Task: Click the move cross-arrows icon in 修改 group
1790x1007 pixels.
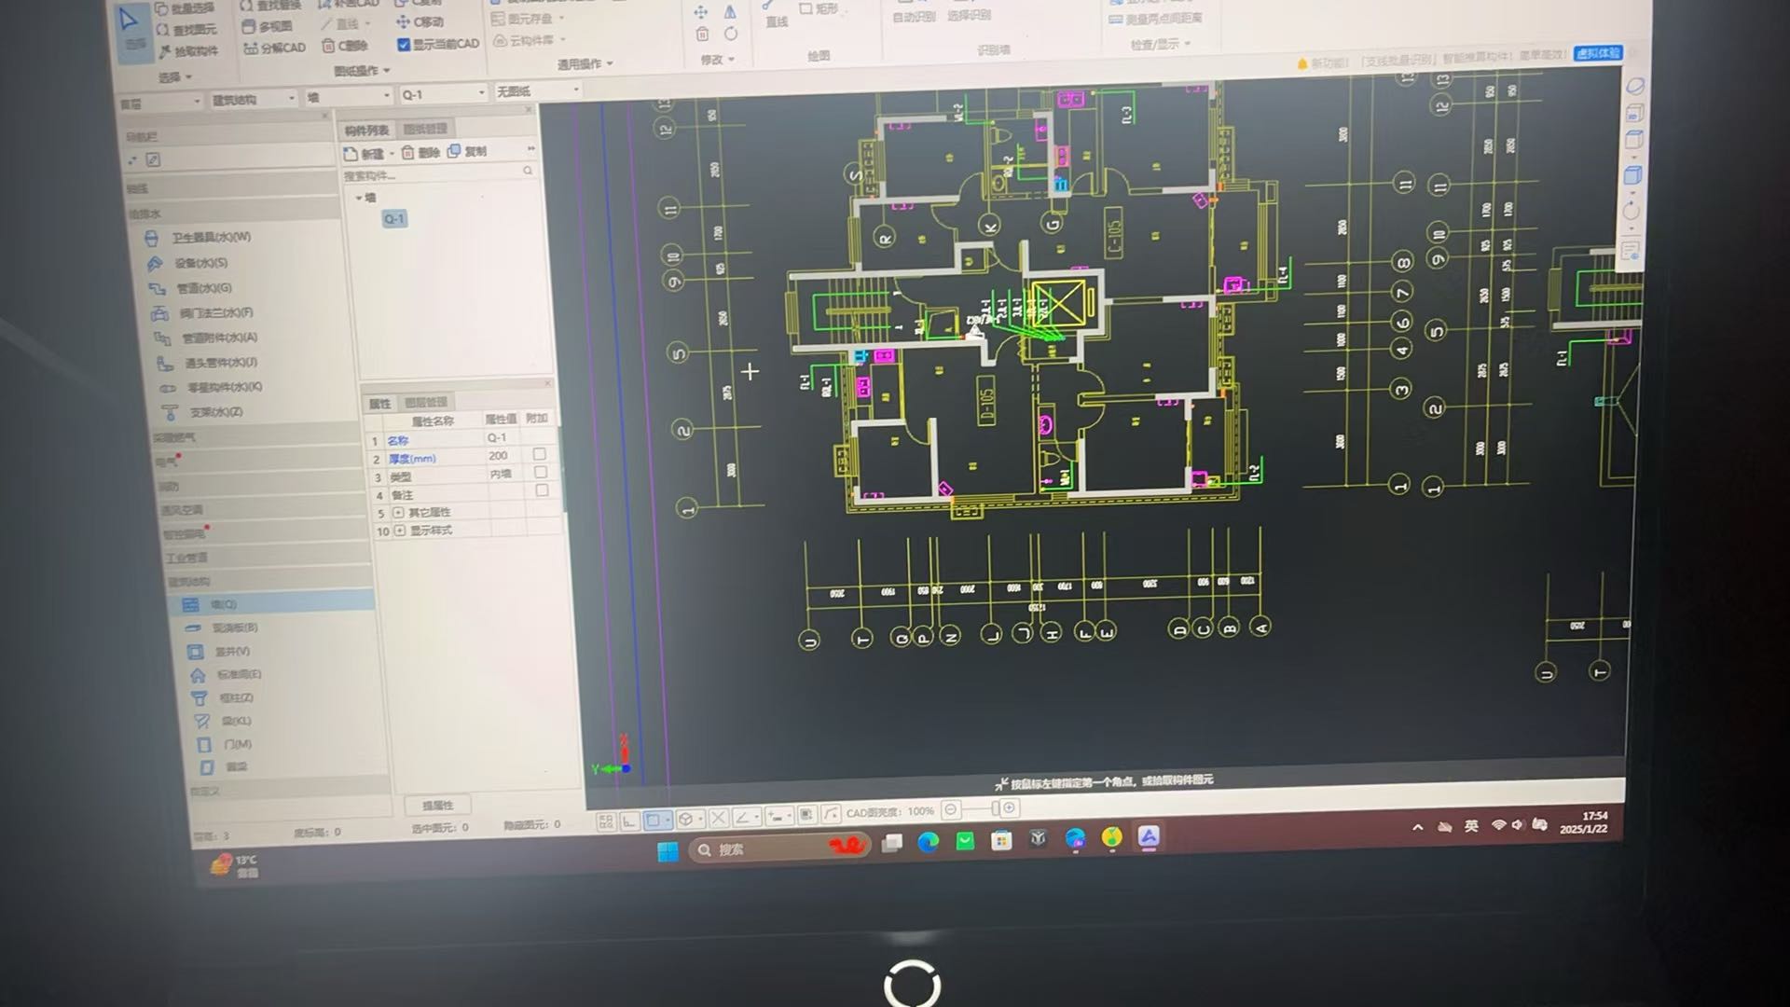Action: (x=700, y=13)
